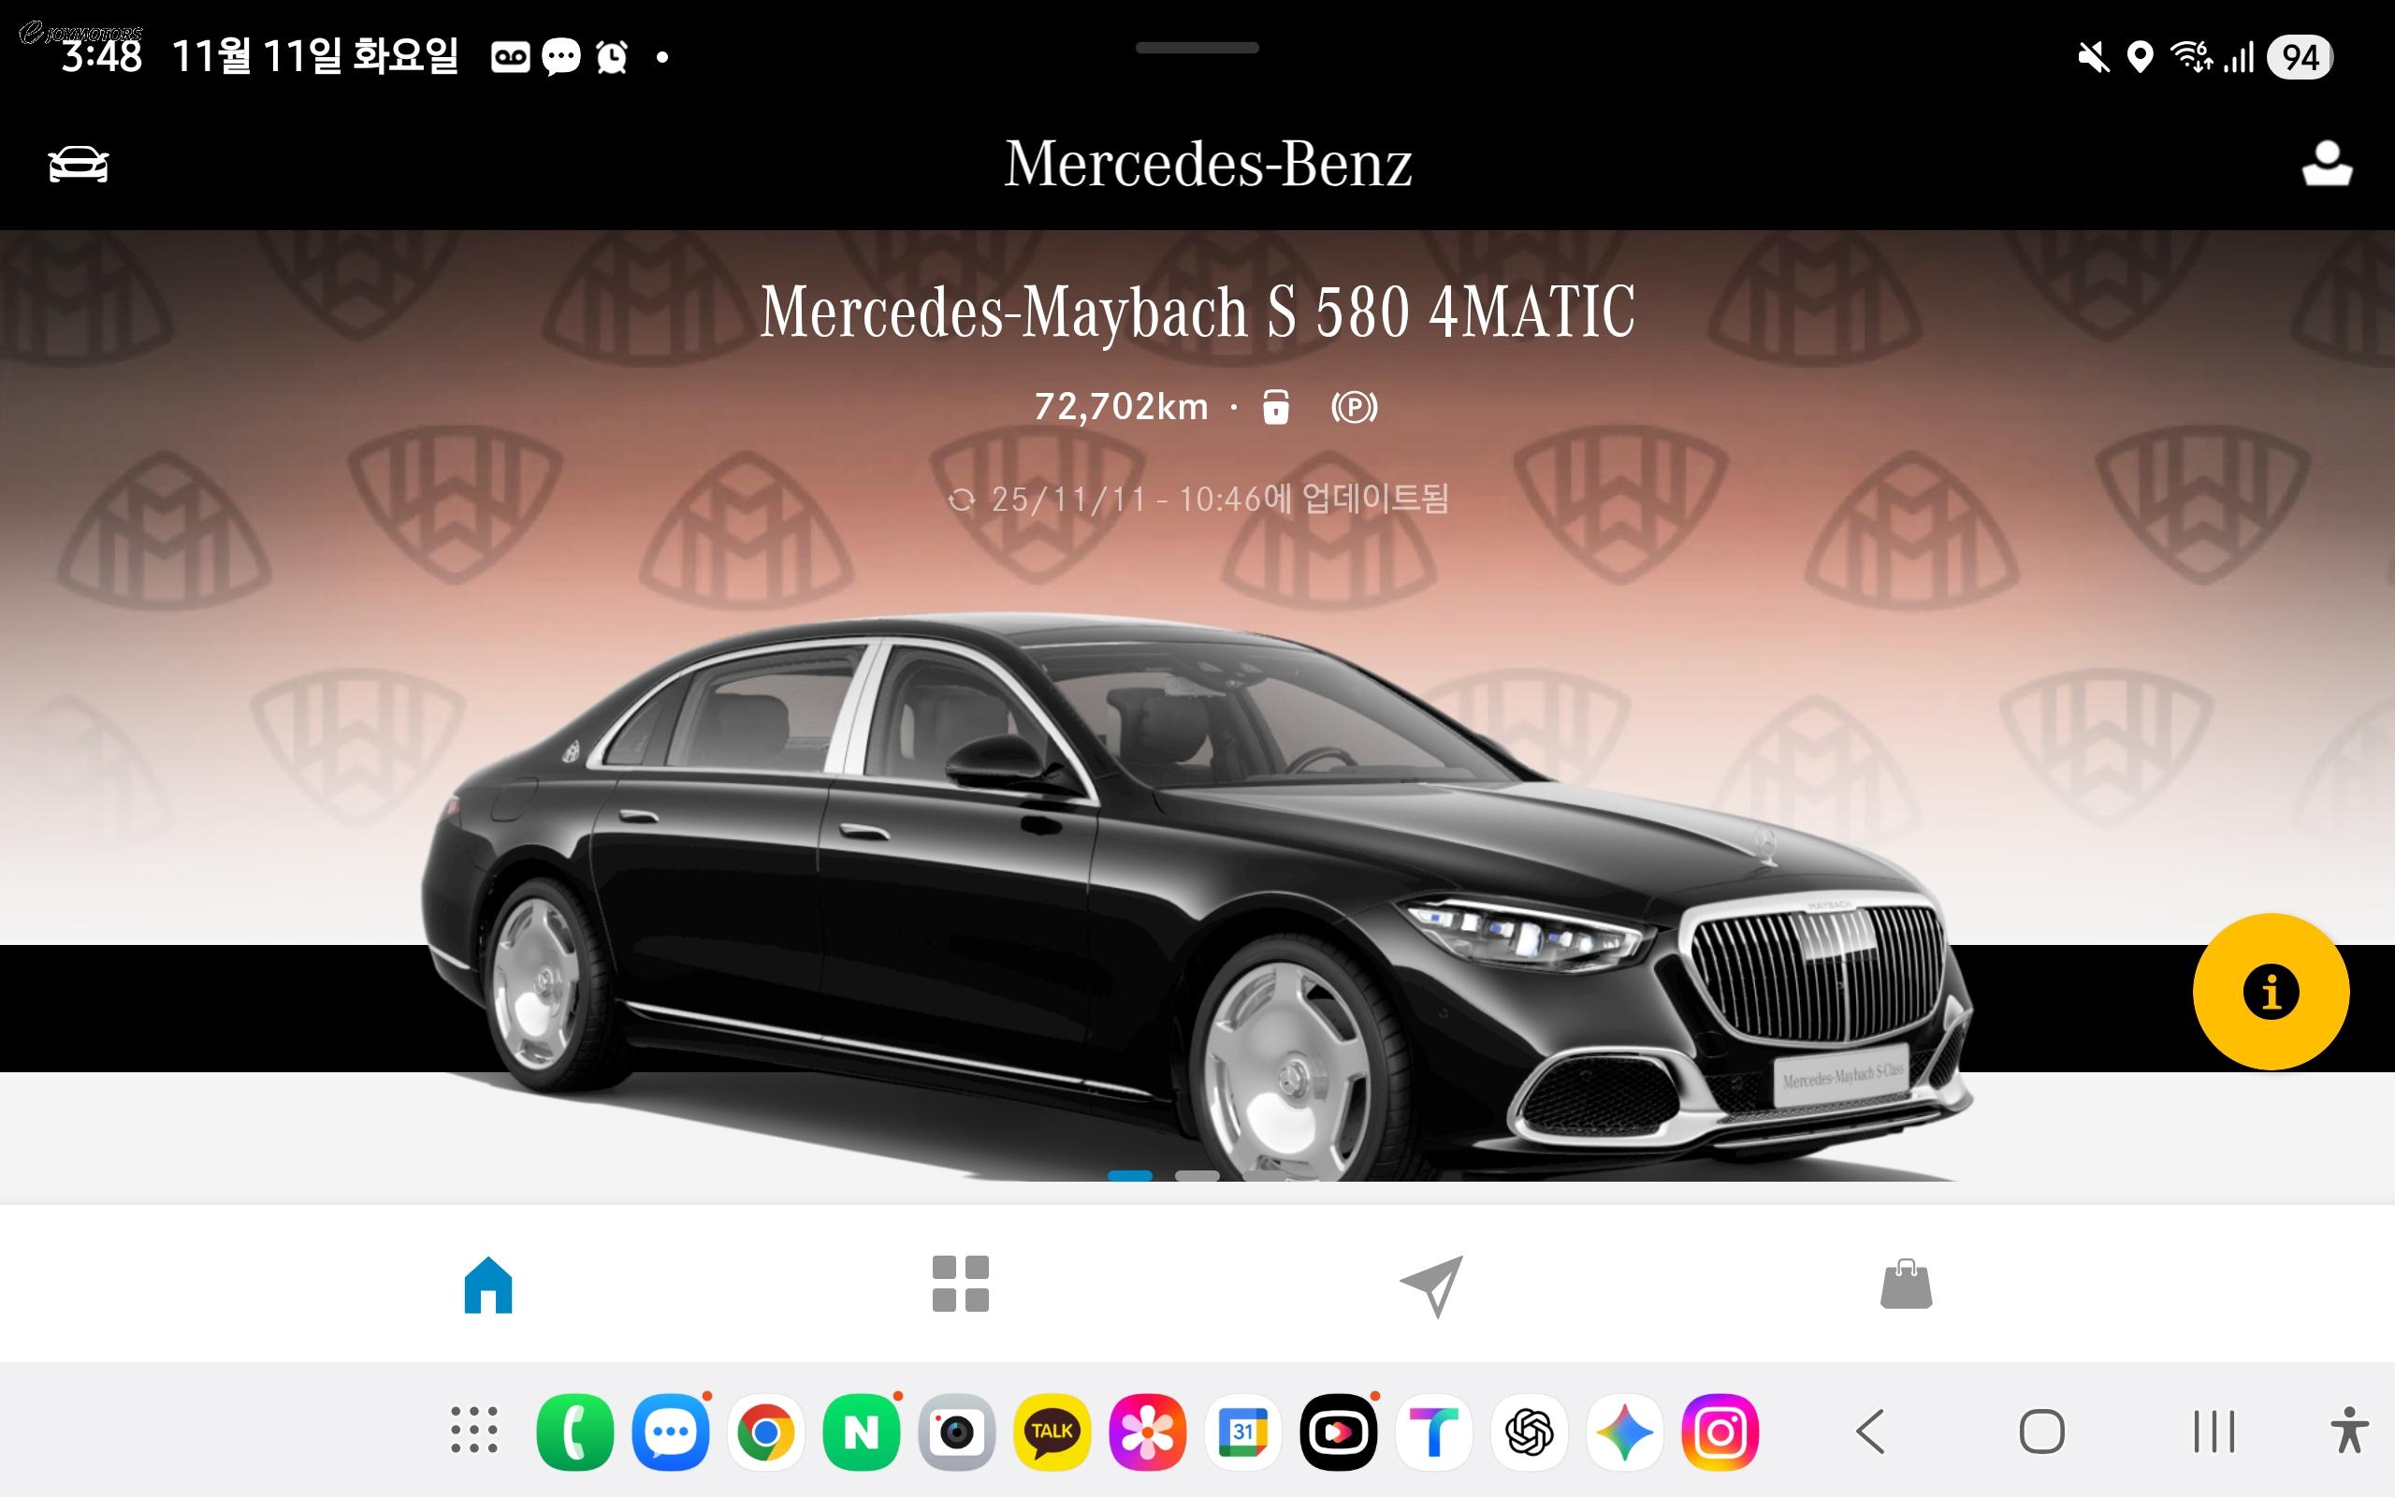Open the ChatGPT app icon

pos(1529,1432)
